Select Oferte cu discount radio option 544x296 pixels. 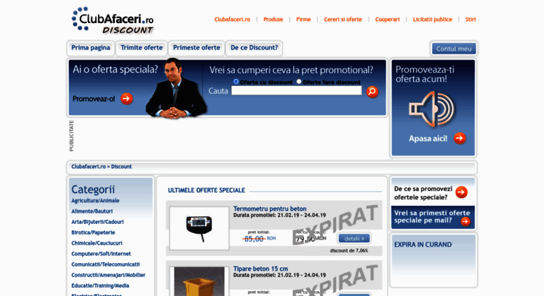pos(236,81)
